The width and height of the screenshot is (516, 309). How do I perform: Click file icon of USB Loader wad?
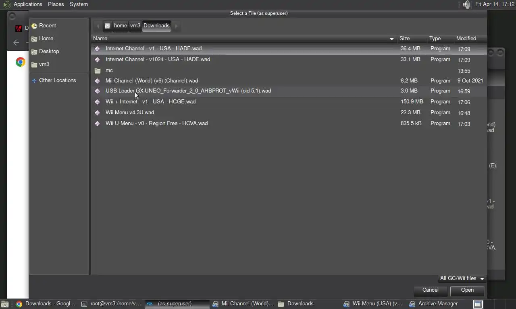coord(97,91)
